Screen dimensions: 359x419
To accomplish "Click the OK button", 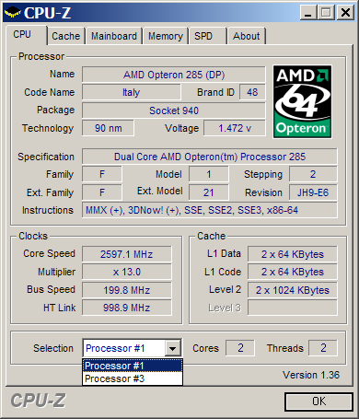I will pyautogui.click(x=318, y=402).
